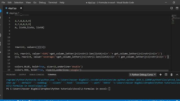
Task: Switch to the PROBLEMS panel tab
Action: (11, 75)
